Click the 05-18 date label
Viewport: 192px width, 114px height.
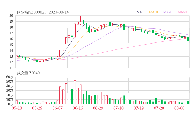pyautogui.click(x=17, y=108)
